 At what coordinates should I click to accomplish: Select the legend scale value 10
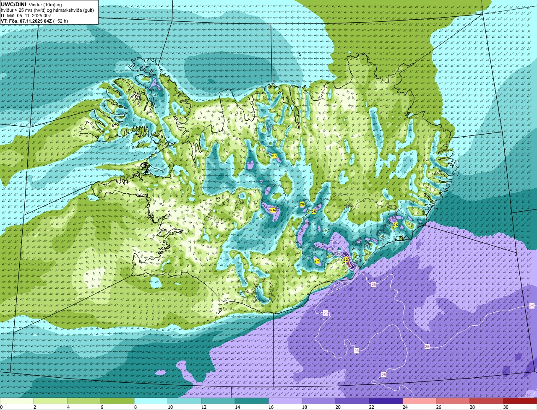170,407
